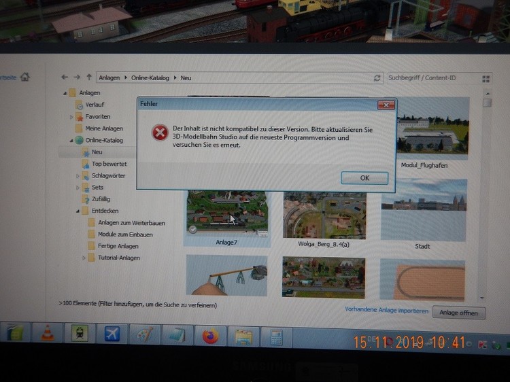Click the catalog scrollbar up arrow

point(488,94)
